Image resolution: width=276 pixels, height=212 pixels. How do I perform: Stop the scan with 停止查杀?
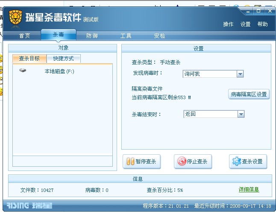point(193,162)
